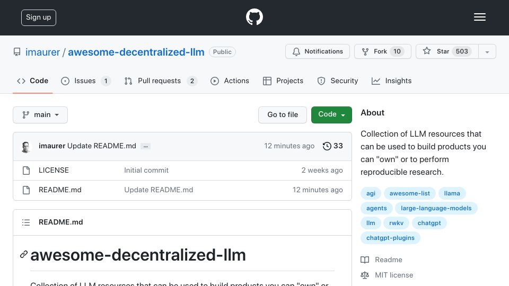
Task: Click the rwkv topic tag
Action: tap(397, 223)
